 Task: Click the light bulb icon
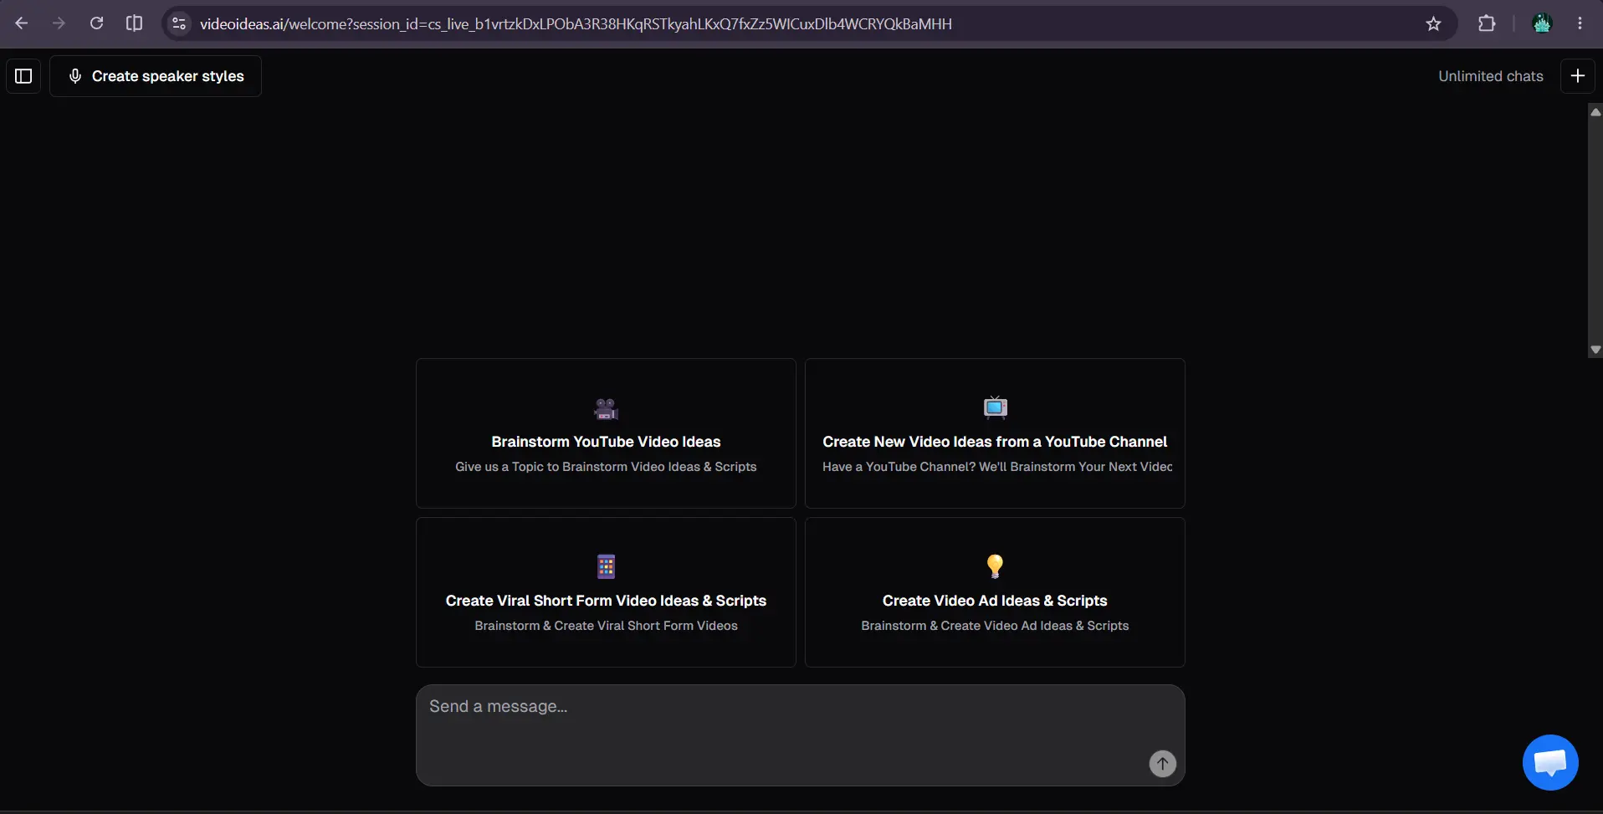(x=995, y=566)
